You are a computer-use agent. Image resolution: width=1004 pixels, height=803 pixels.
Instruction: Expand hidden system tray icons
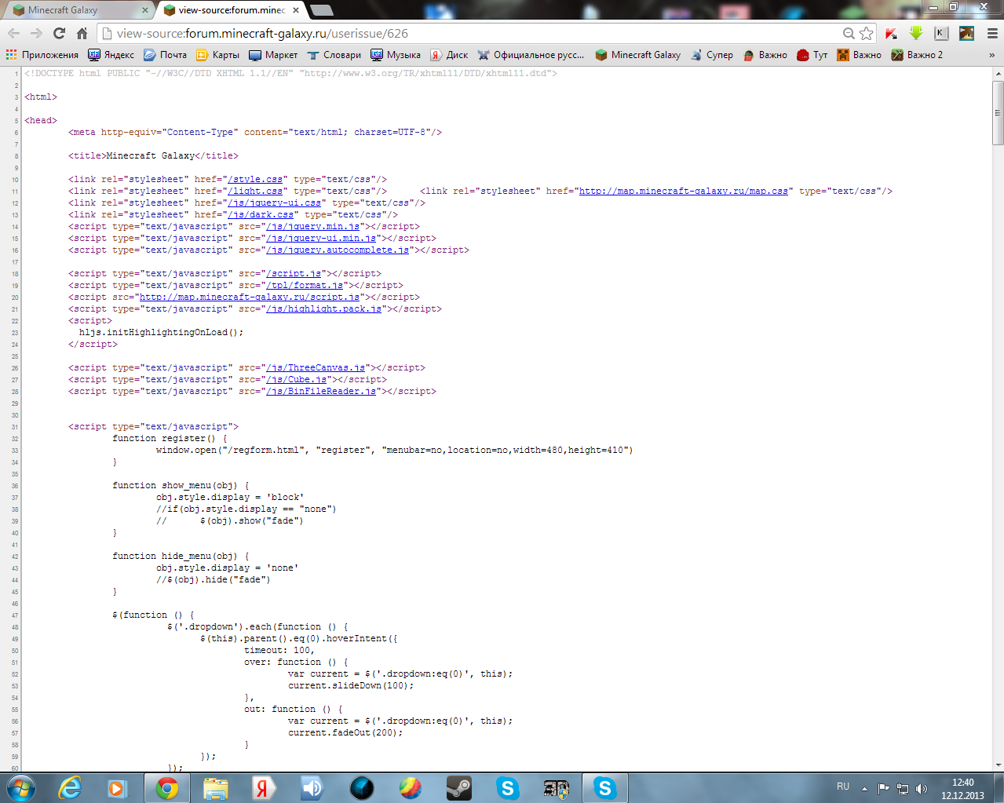pyautogui.click(x=864, y=788)
